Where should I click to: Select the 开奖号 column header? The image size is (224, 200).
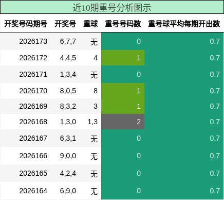65,24
